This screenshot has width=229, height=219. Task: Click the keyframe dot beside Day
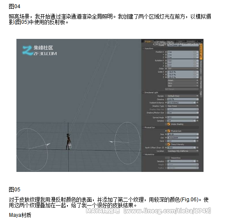166,137
